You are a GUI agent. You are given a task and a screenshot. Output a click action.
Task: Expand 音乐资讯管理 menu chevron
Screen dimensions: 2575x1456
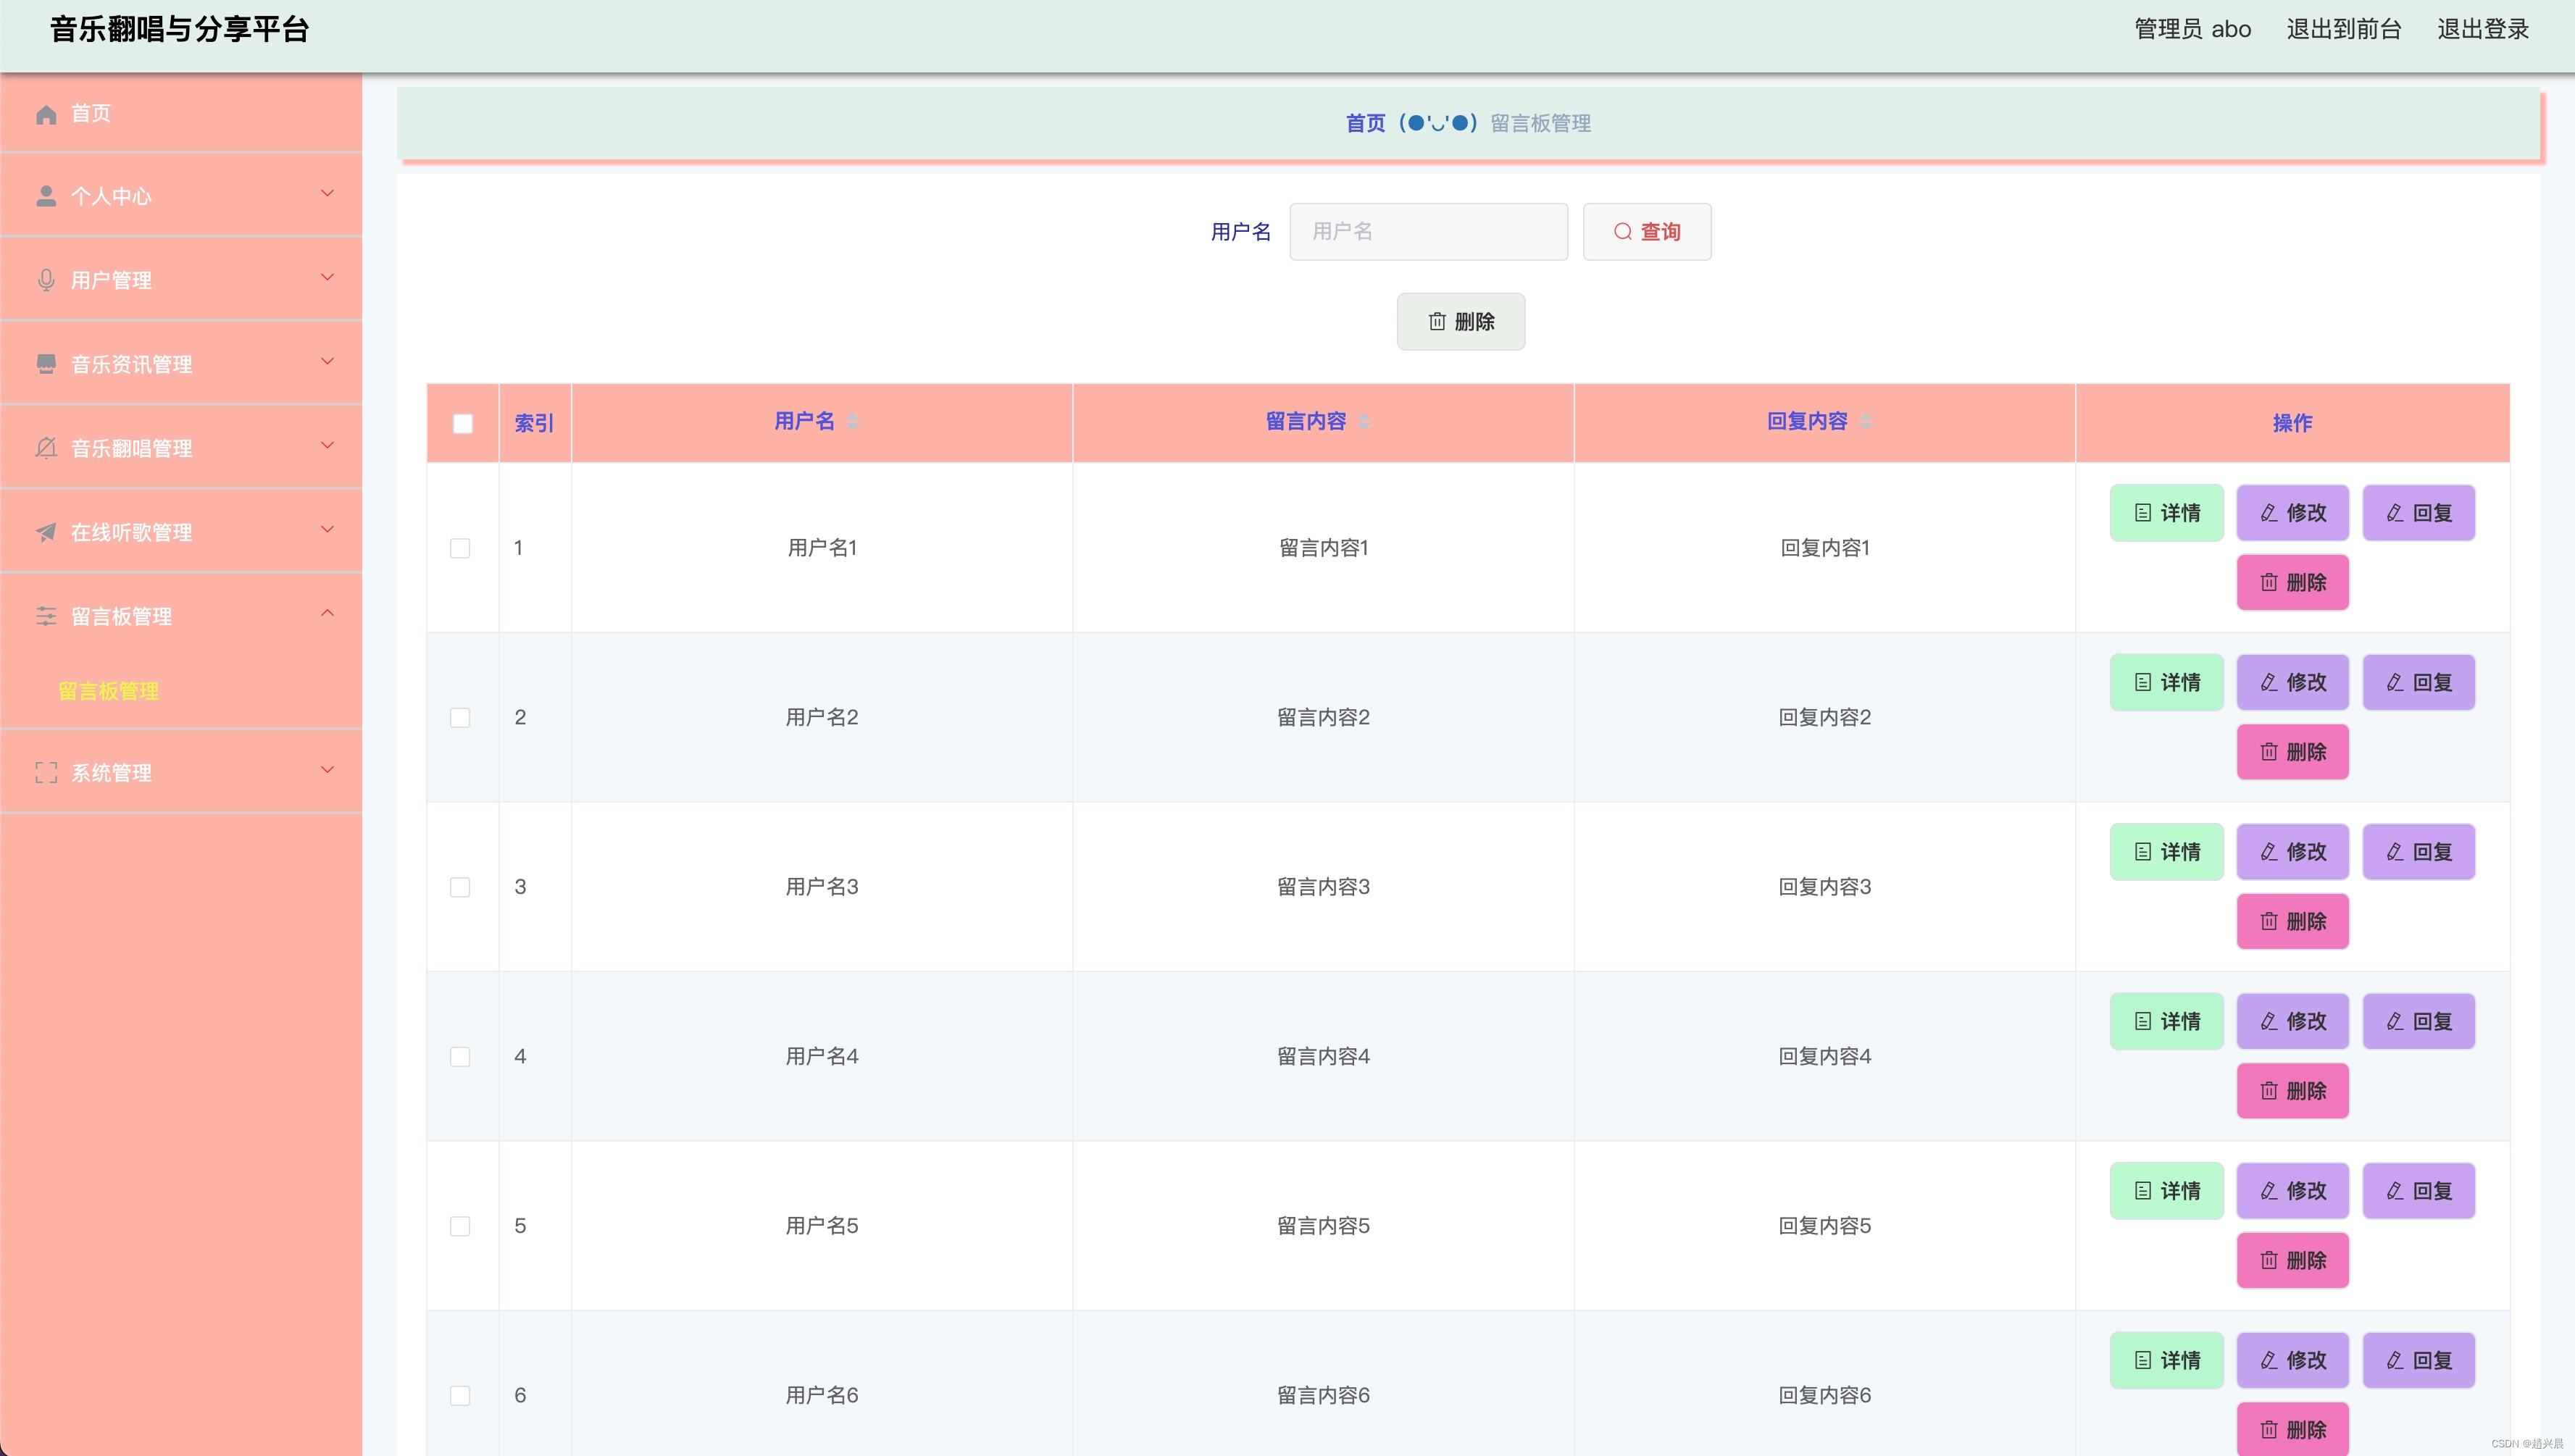click(327, 361)
